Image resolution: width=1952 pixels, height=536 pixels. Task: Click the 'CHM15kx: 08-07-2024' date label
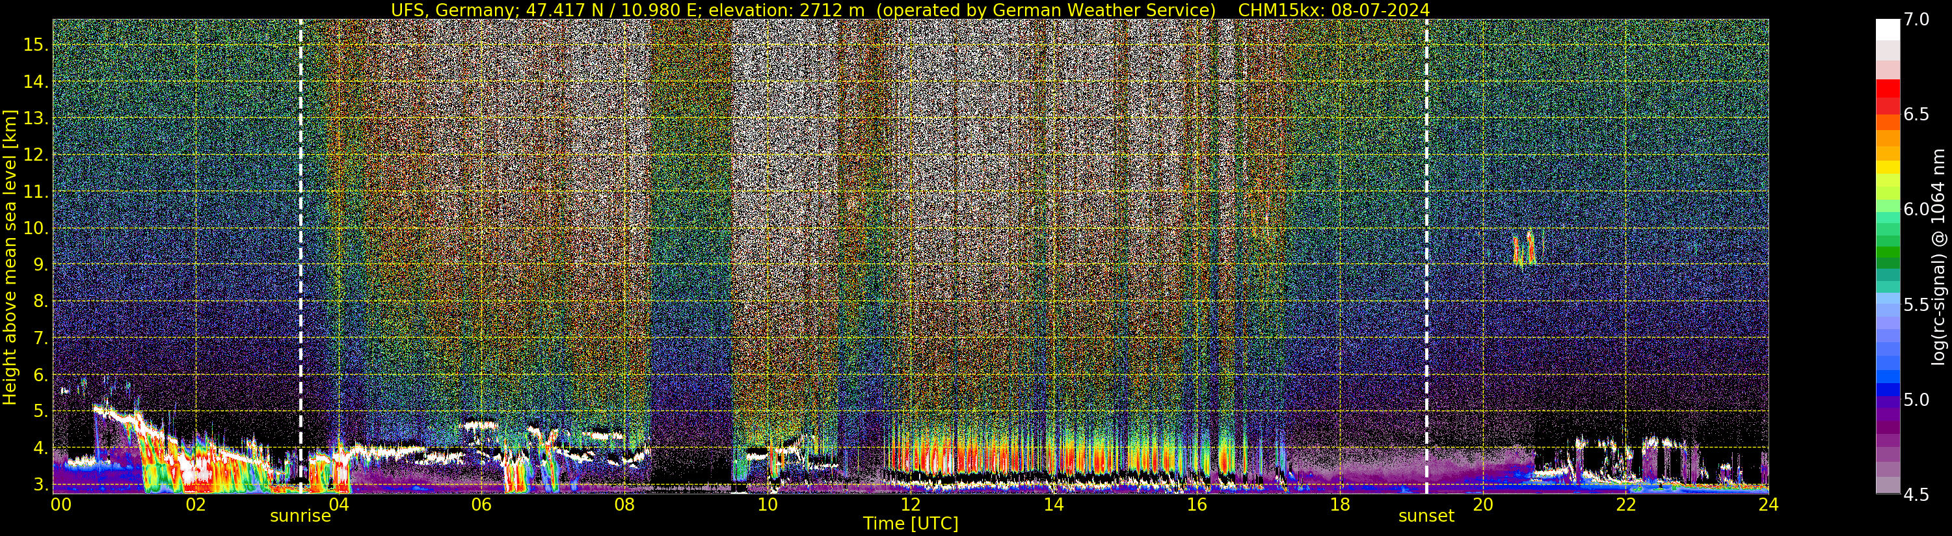pos(1333,10)
